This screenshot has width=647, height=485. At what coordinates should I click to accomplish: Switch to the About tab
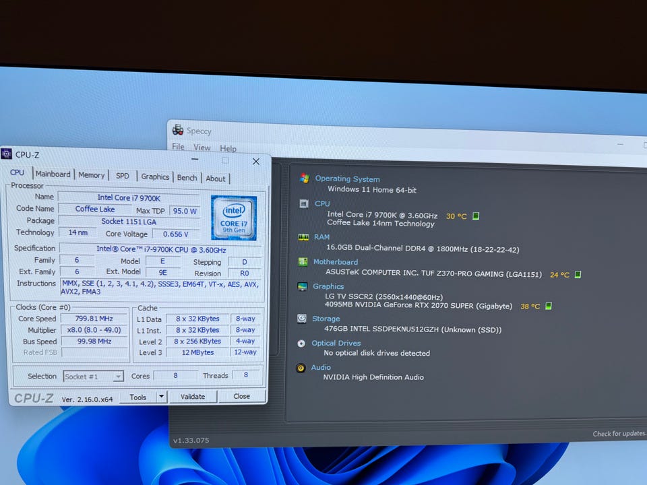[x=216, y=179]
